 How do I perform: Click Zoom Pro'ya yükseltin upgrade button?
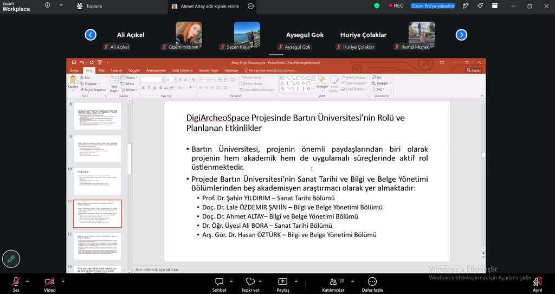coord(433,5)
